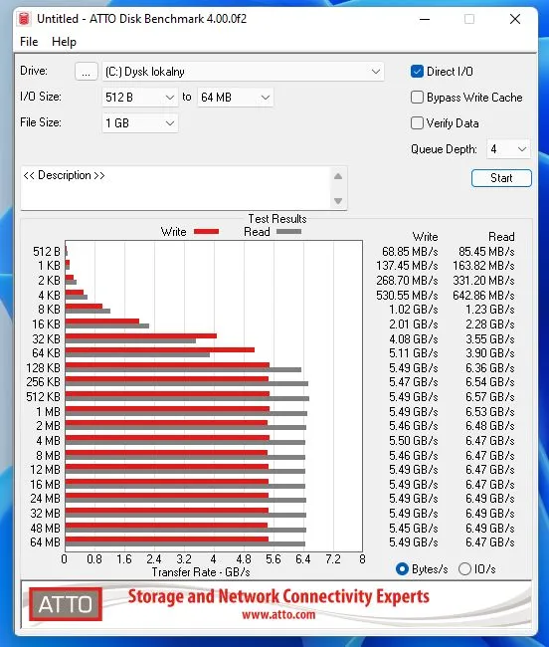Click the Transfer Rate - GB/s axis label
This screenshot has height=647, width=549.
pos(201,572)
